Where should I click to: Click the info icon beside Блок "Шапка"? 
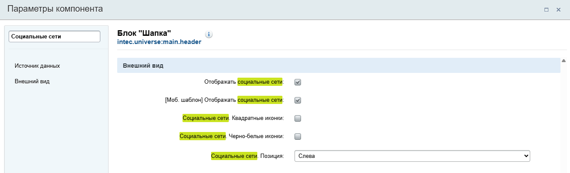tap(209, 34)
